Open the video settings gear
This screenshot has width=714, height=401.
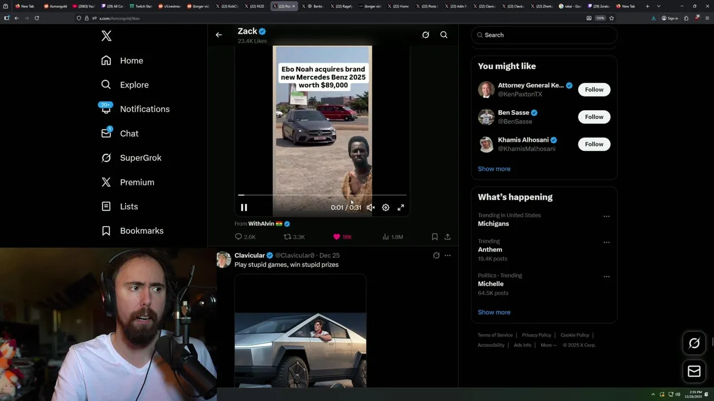tap(385, 207)
